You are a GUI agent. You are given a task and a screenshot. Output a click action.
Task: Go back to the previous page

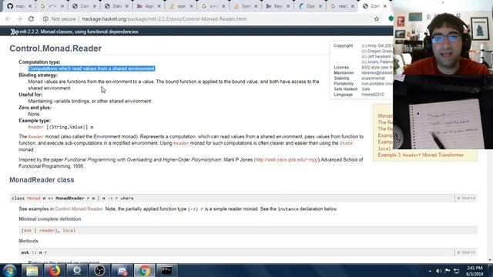click(8, 18)
